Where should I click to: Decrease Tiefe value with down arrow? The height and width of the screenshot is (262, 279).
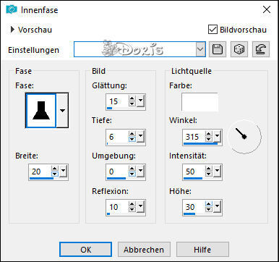(132, 140)
